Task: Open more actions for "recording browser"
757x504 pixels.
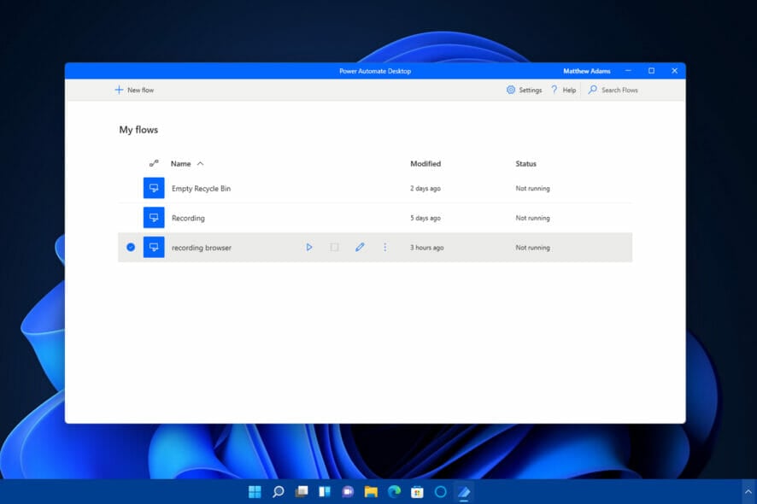Action: click(x=384, y=247)
